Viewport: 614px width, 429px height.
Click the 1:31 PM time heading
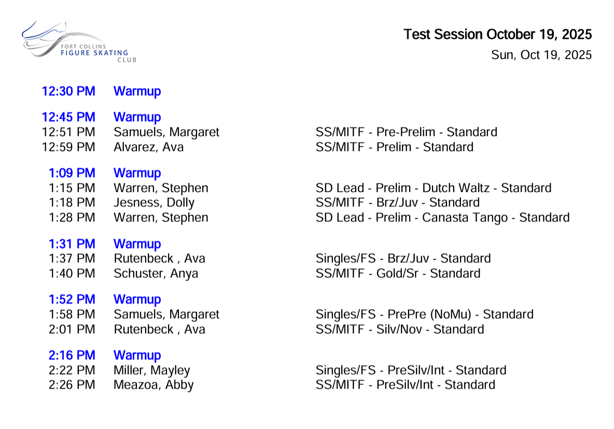[72, 244]
